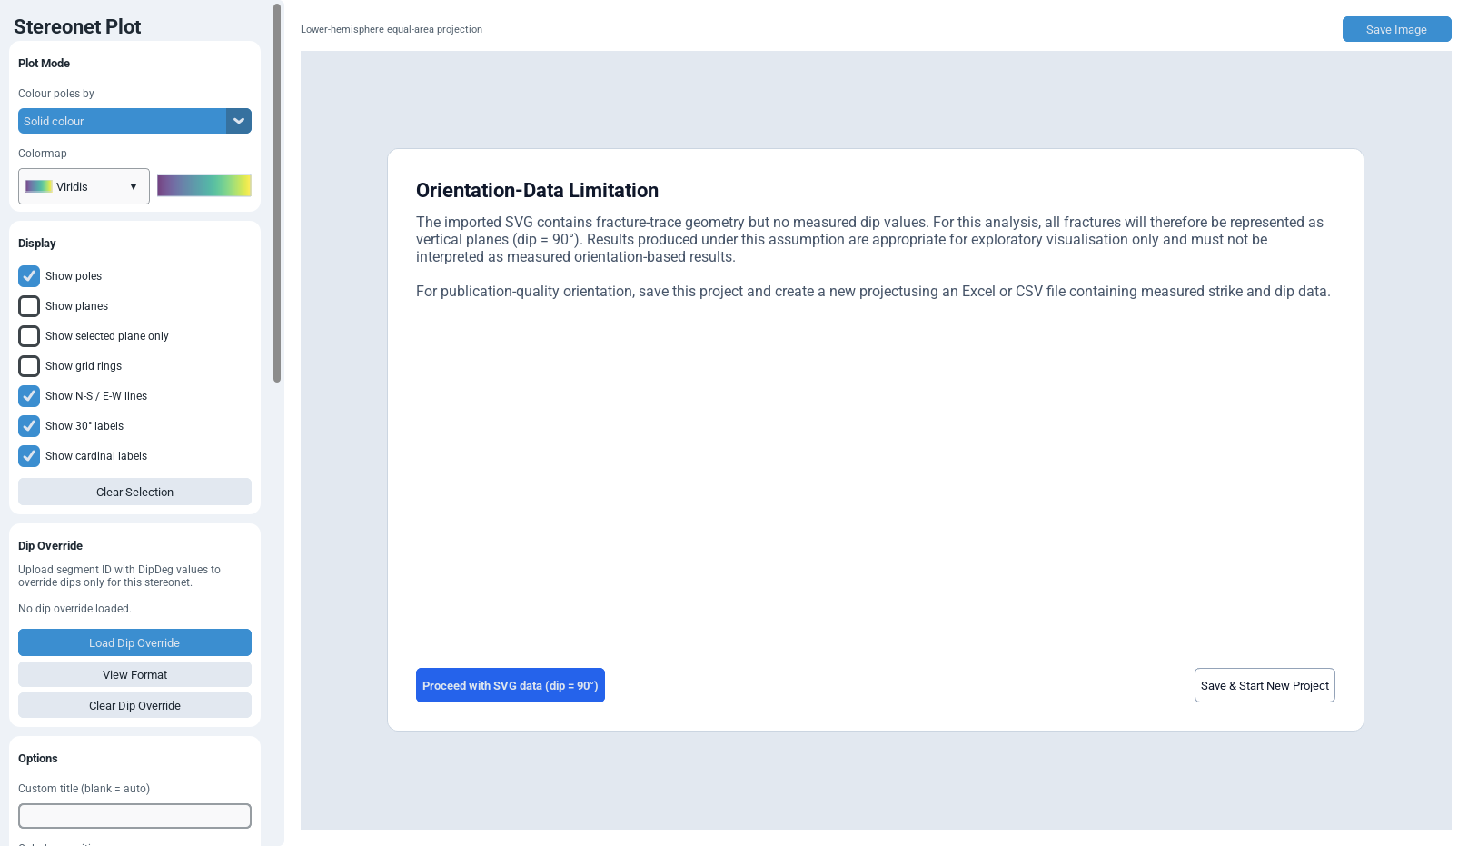Click the Orientation-Data Limitation heading
The height and width of the screenshot is (846, 1468).
click(537, 191)
